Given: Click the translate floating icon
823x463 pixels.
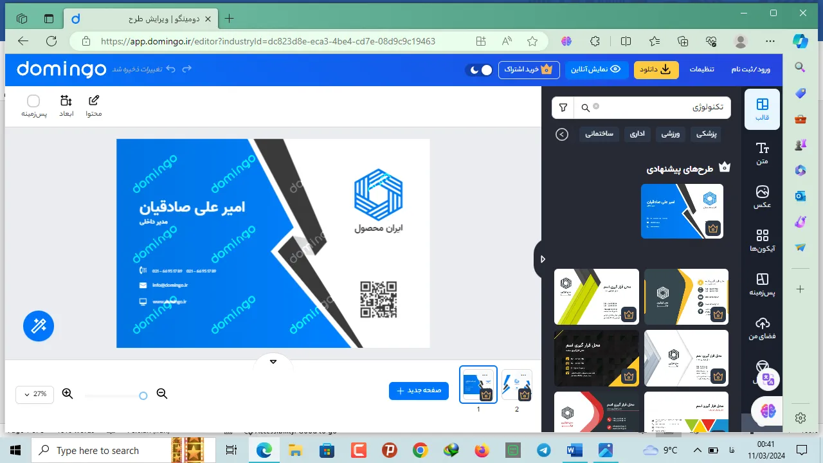Looking at the screenshot, I should (x=768, y=379).
